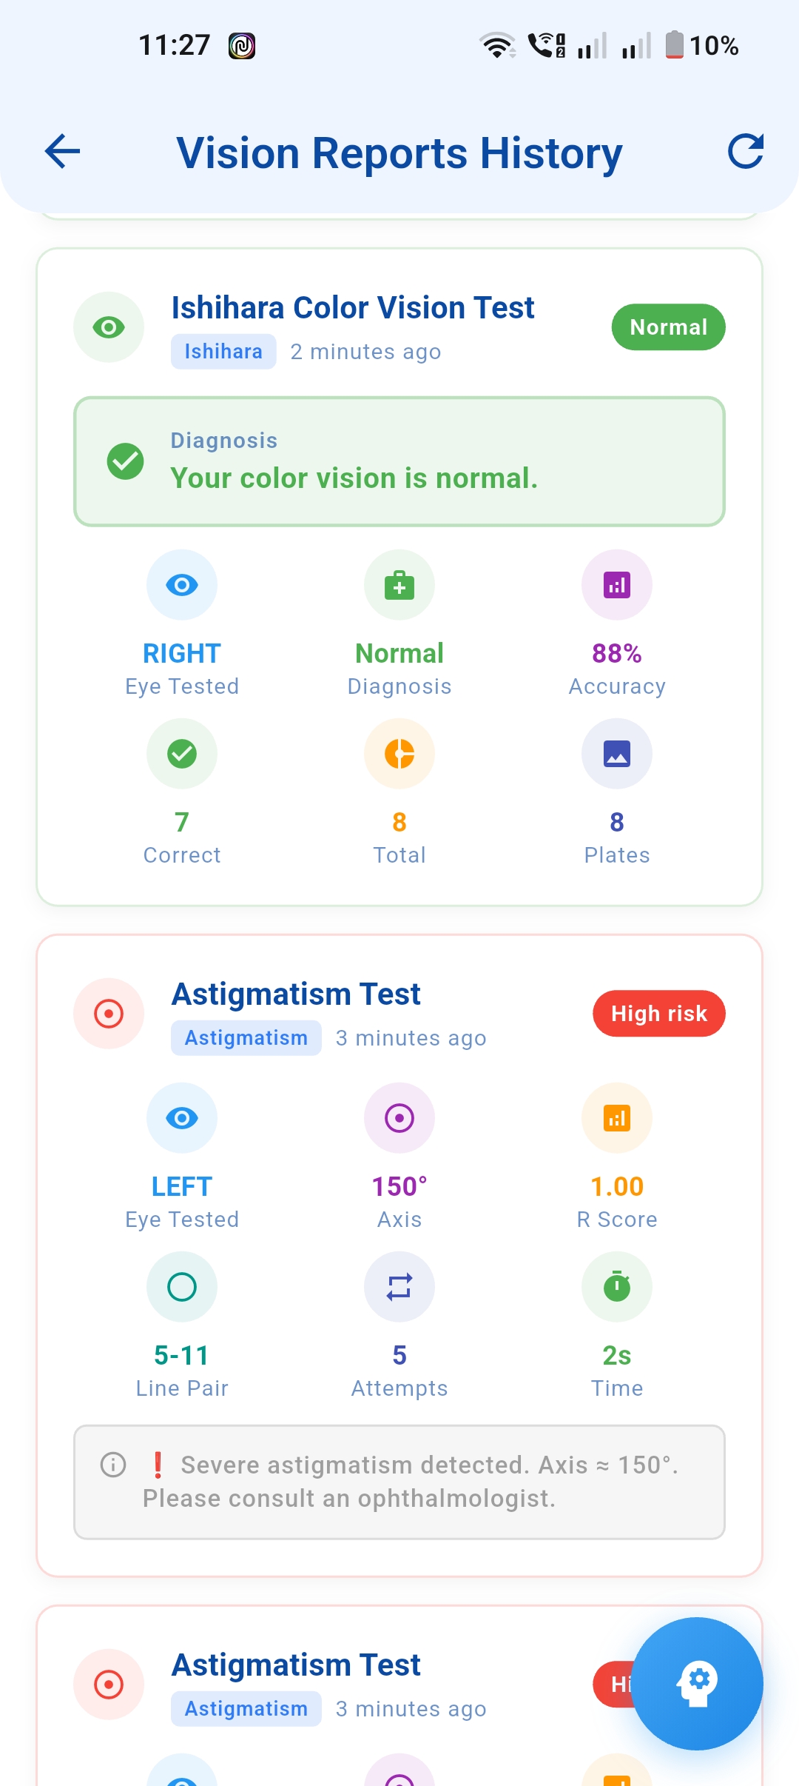The height and width of the screenshot is (1786, 799).
Task: Tap the green Normal status badge
Action: (x=668, y=327)
